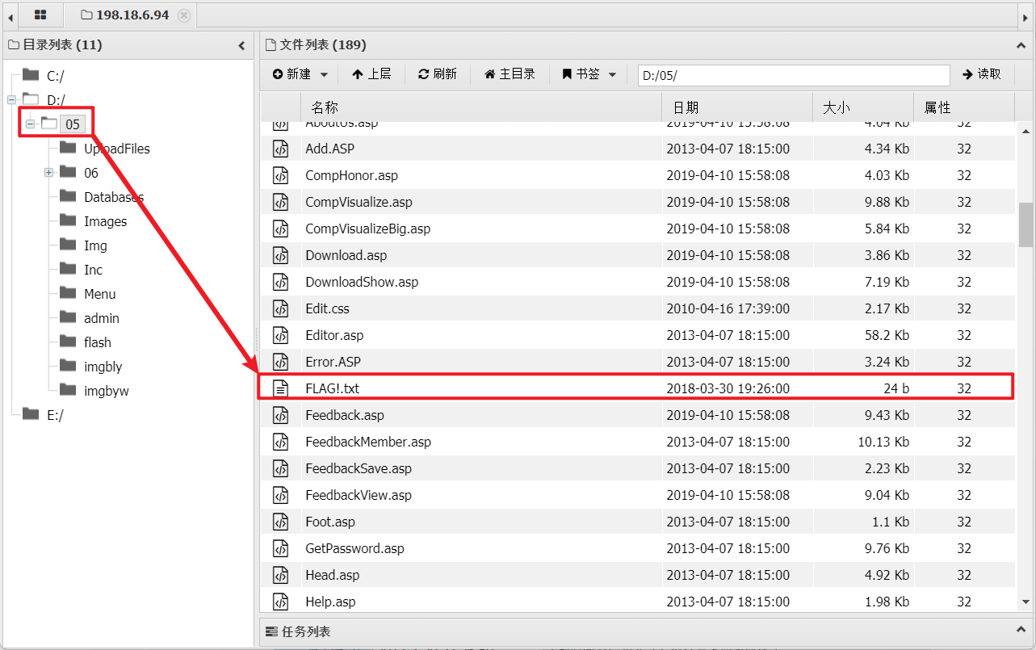This screenshot has height=650, width=1036.
Task: Select the C:/ drive in tree
Action: coord(55,76)
